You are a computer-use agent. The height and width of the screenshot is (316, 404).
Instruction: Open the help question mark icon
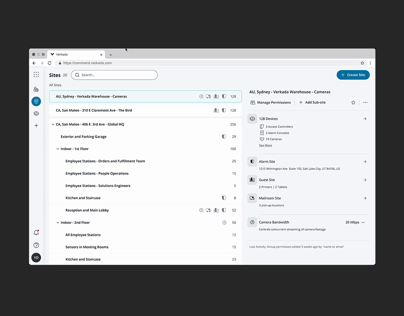(36, 245)
